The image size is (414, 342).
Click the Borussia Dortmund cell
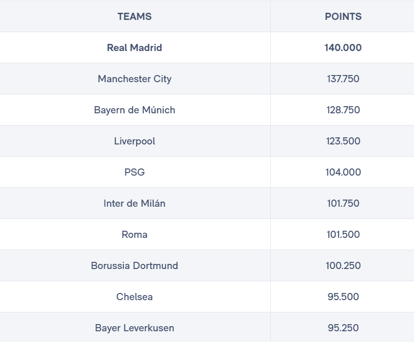135,265
